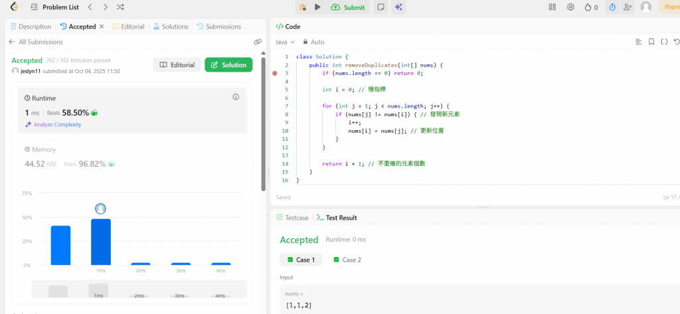Toggle the Auto lock setting
The height and width of the screenshot is (314, 680).
[x=313, y=42]
